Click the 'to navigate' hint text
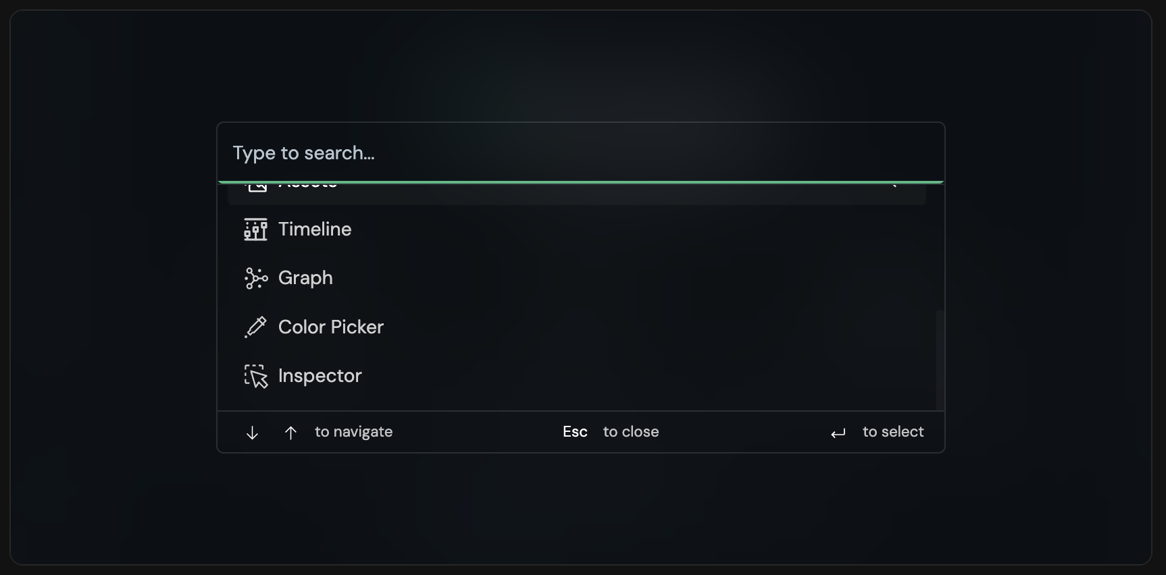 [353, 432]
